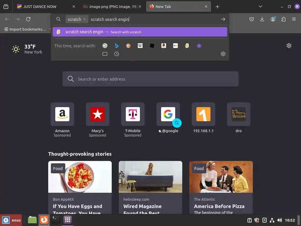This screenshot has width=301, height=226.
Task: Reload the current page
Action: [x=28, y=19]
